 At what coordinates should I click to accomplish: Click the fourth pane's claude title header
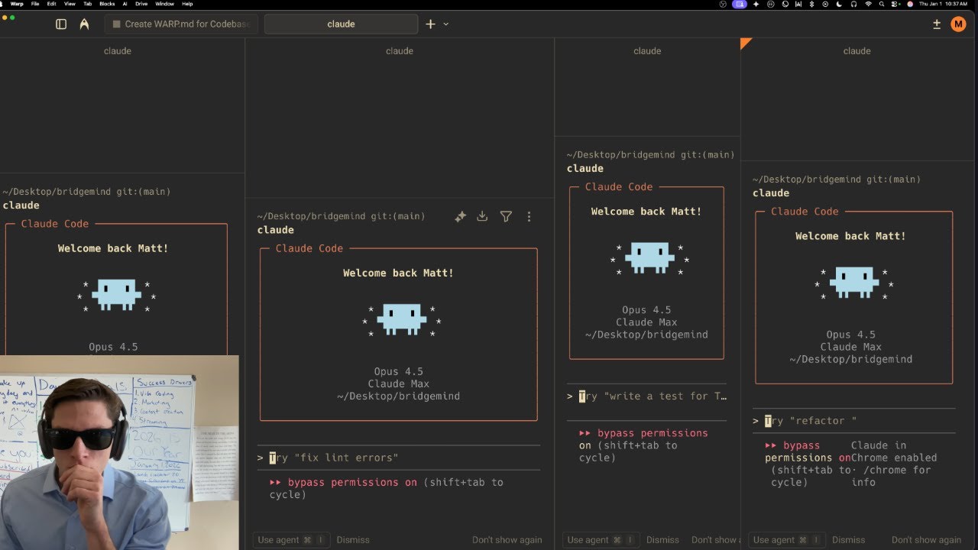pyautogui.click(x=857, y=51)
